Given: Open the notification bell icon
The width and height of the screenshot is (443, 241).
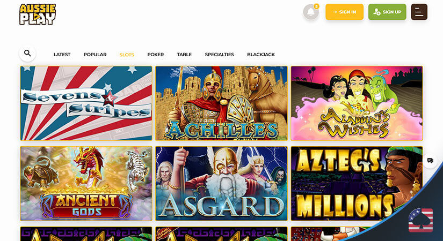Looking at the screenshot, I should pyautogui.click(x=311, y=12).
